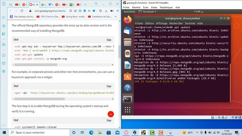
Task: Toggle reader/split view icon in address bar
Action: (x=71, y=11)
